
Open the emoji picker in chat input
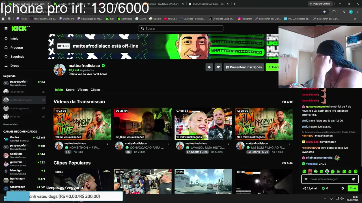[354, 179]
